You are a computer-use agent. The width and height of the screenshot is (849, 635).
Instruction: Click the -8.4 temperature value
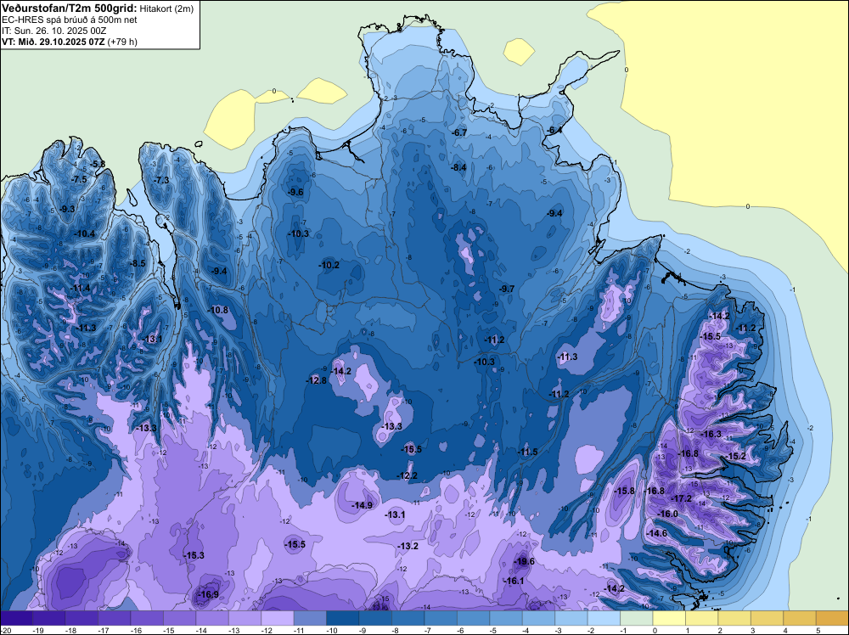coord(458,167)
